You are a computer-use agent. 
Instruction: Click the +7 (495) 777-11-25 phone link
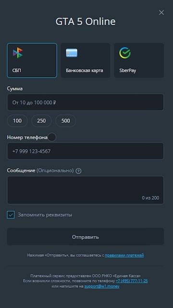[132, 281]
